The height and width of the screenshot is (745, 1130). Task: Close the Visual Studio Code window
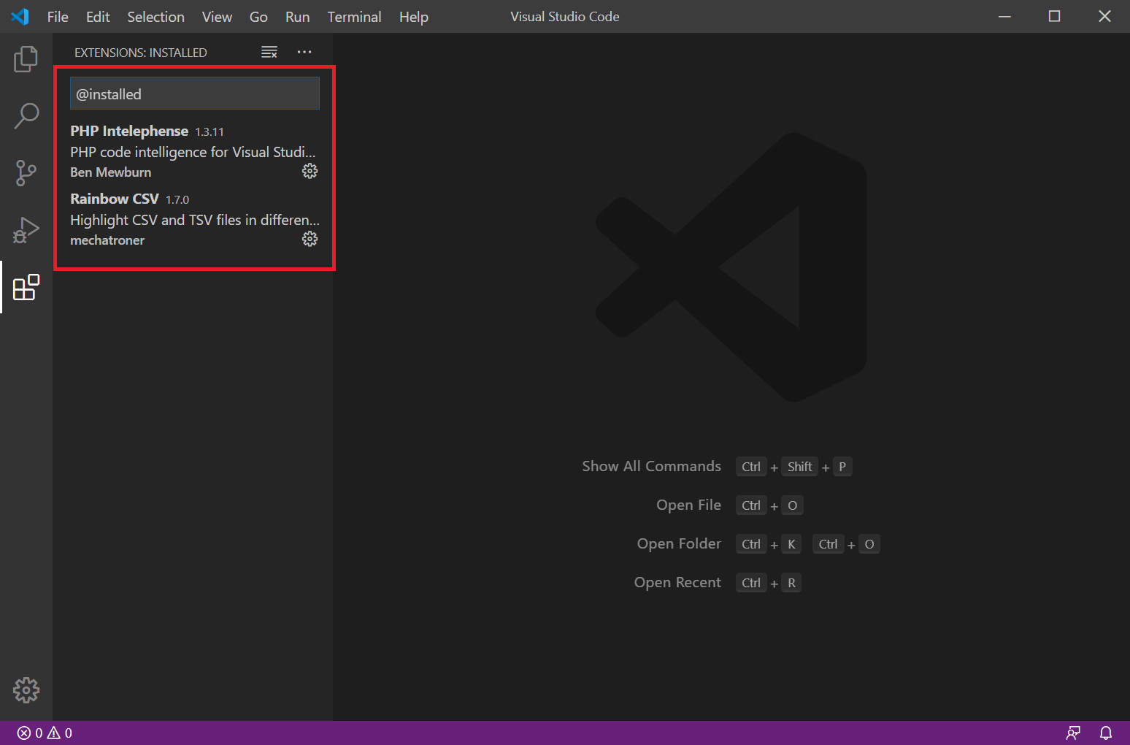click(1104, 16)
